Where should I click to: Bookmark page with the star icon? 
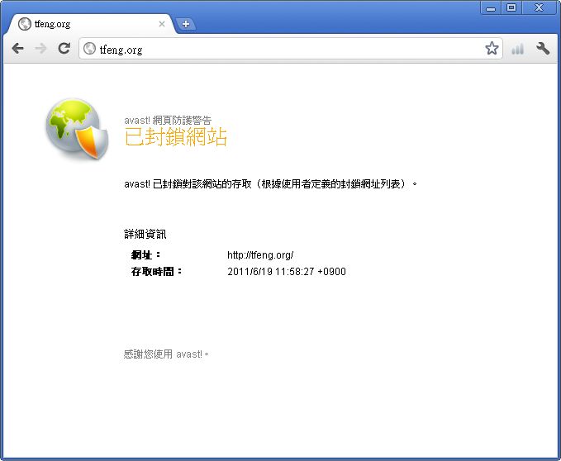[x=492, y=48]
